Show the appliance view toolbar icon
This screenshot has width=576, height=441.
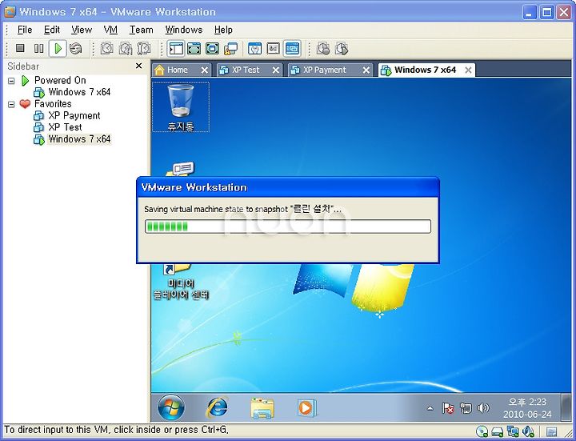click(x=274, y=48)
